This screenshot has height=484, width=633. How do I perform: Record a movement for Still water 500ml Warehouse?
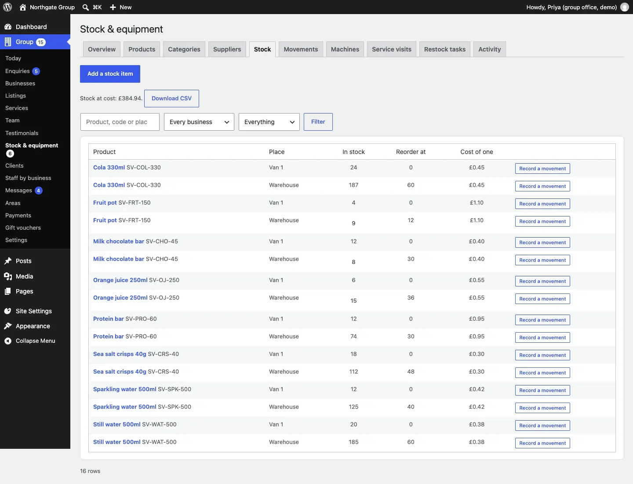[542, 443]
